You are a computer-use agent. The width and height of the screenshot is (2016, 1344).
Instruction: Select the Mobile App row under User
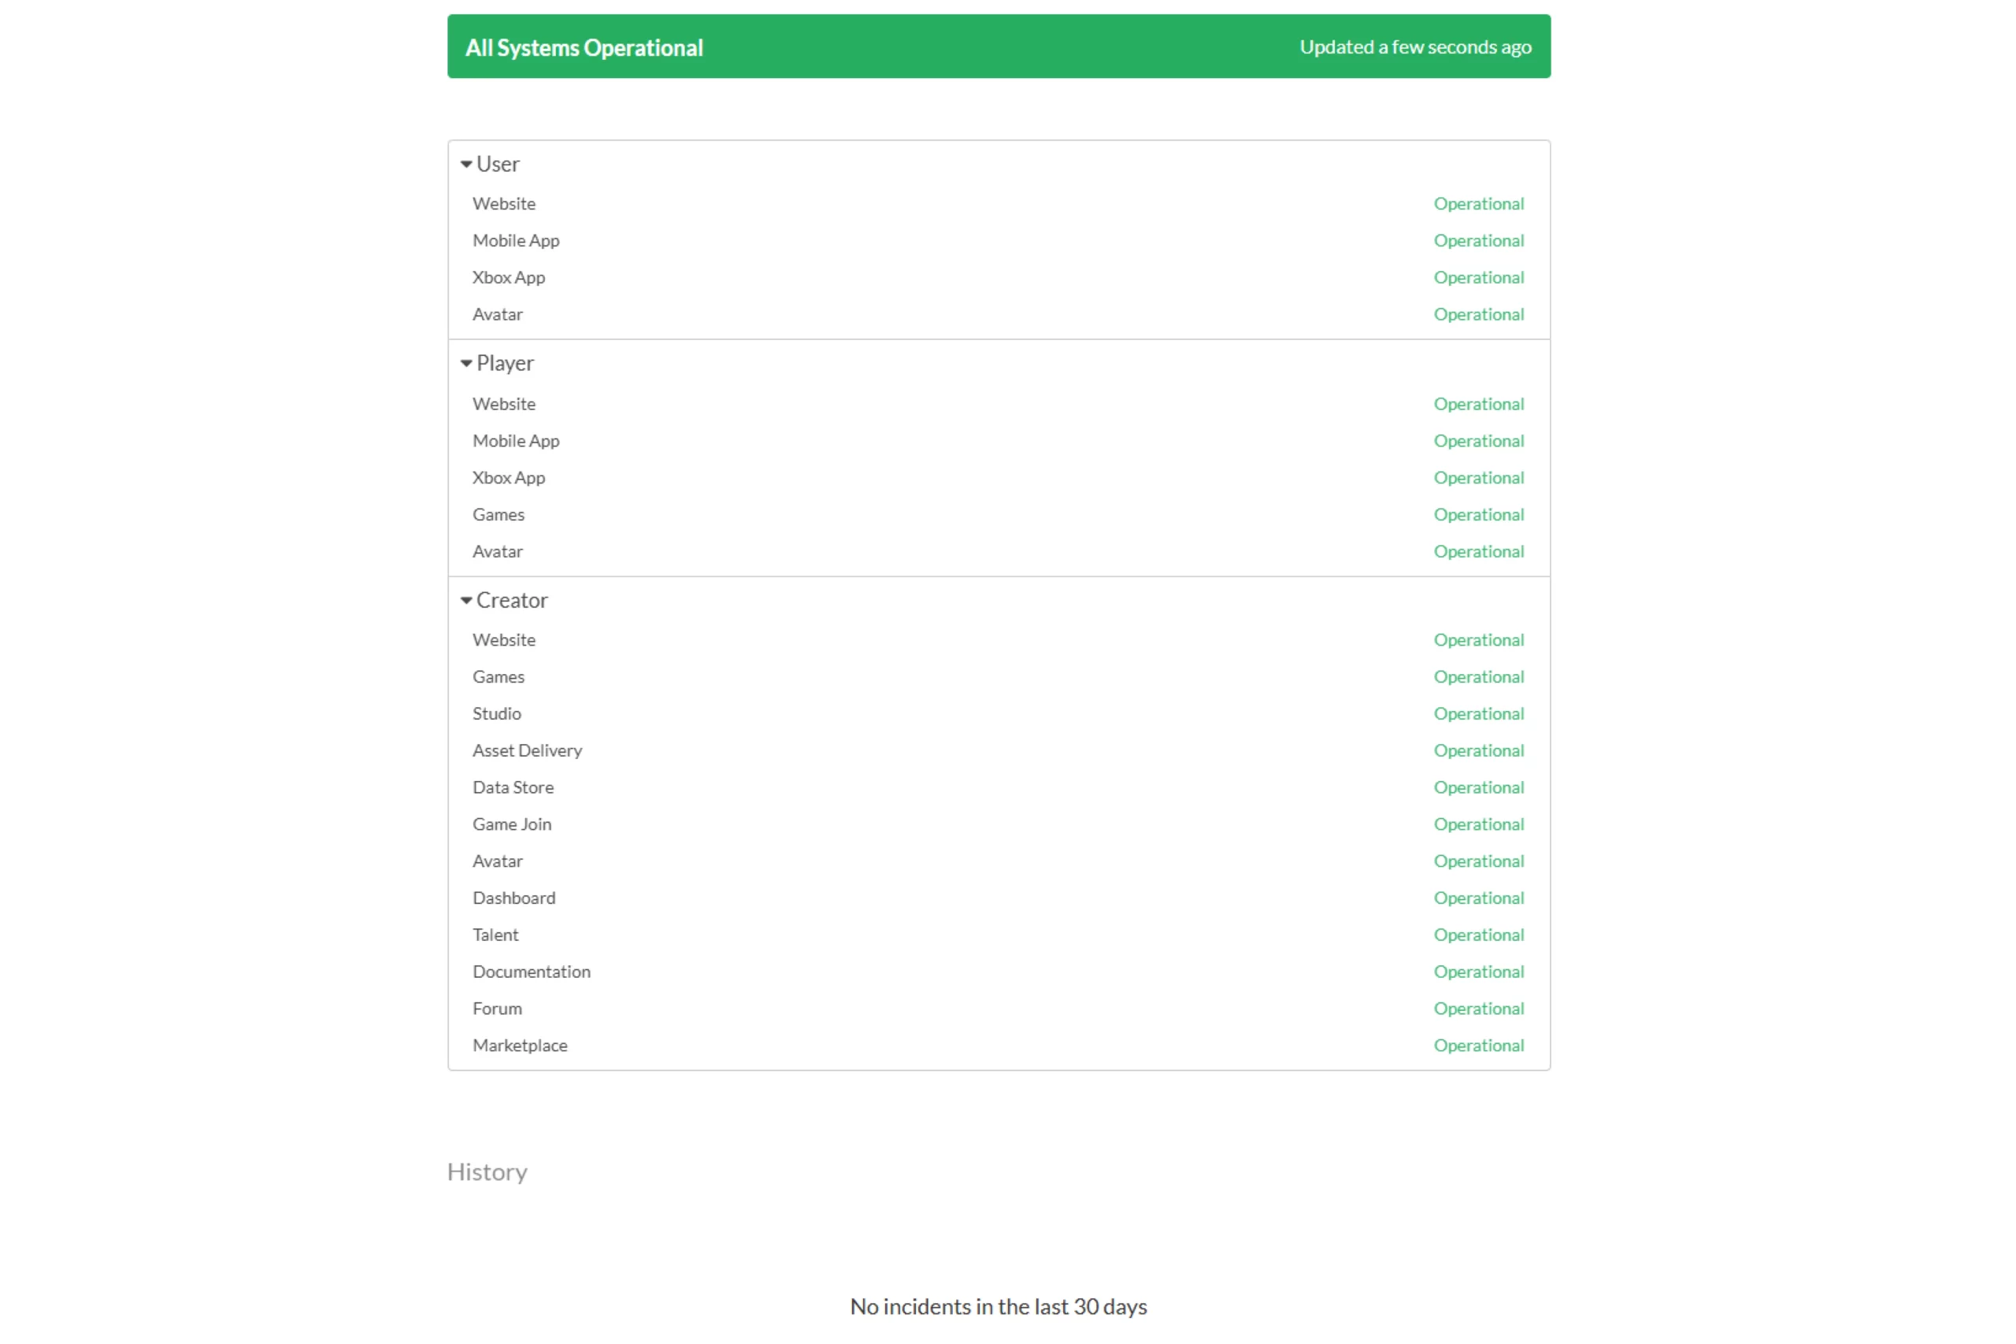click(x=515, y=241)
